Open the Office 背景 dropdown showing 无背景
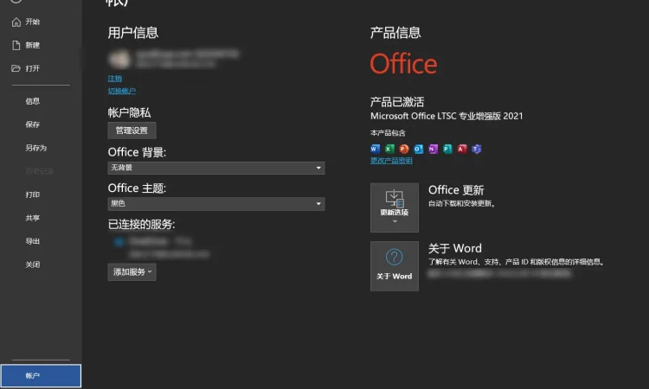This screenshot has width=649, height=389. (x=216, y=168)
